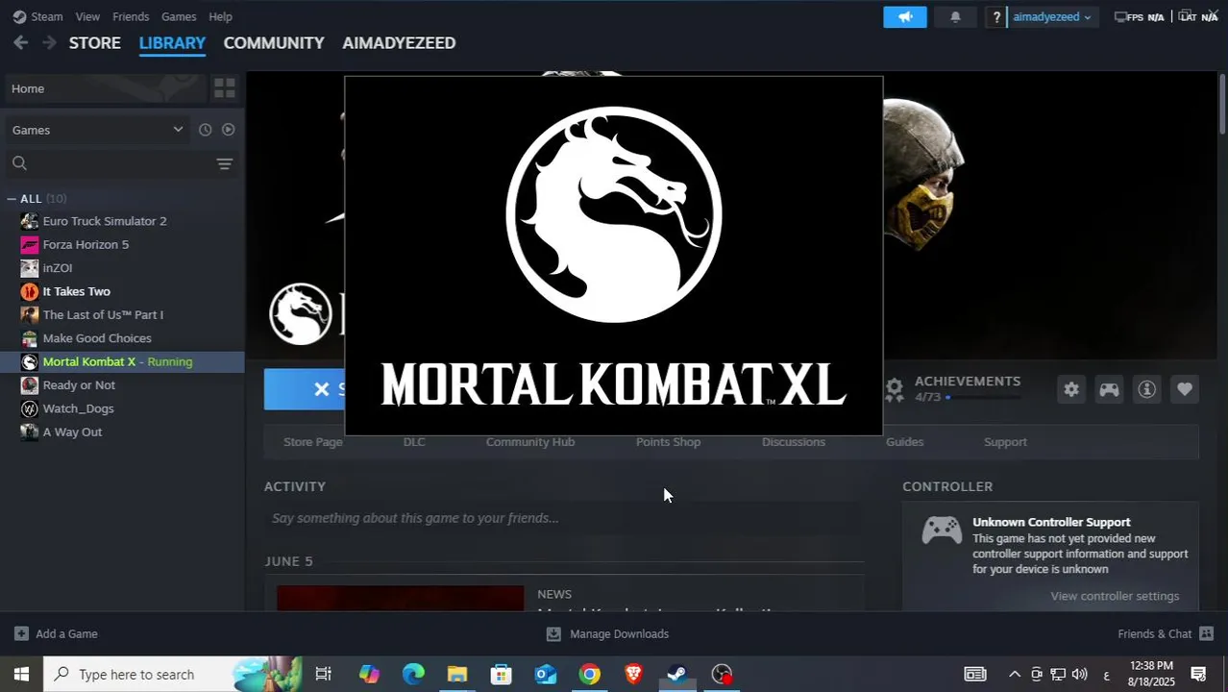The image size is (1228, 692).
Task: Open the Help menu
Action: coord(220,16)
